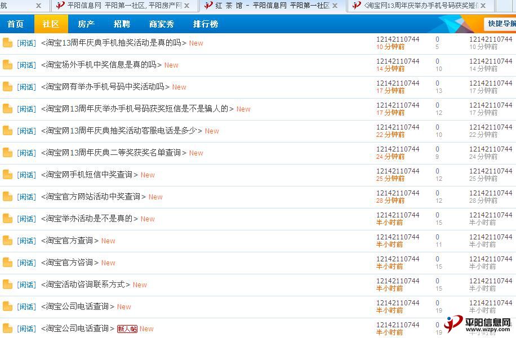This screenshot has width=516, height=338.
Task: Open thread 淘宝场外手机中奖信息是真的吗
Action: [x=101, y=65]
